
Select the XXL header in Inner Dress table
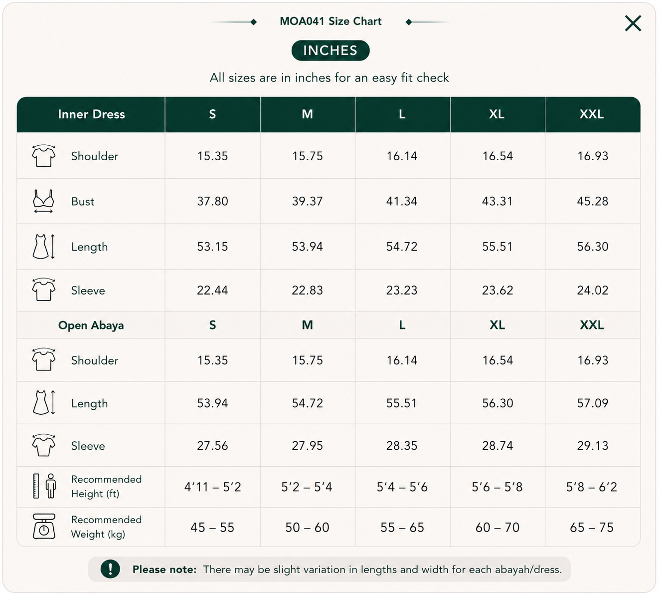click(x=592, y=114)
